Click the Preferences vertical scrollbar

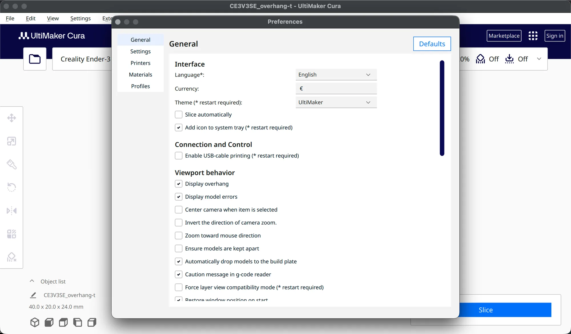442,108
